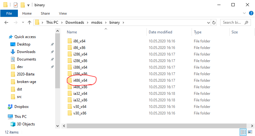255x136 pixels.
Task: Go up one folder level
Action: [x=29, y=22]
